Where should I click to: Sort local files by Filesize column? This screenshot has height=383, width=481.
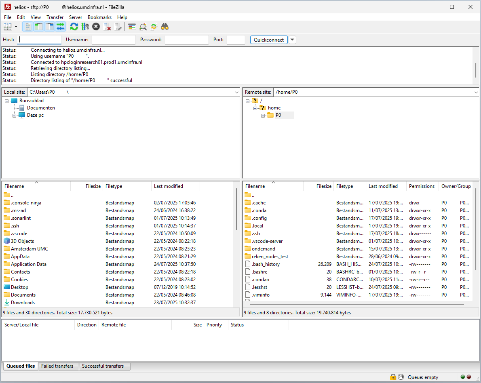coord(87,186)
